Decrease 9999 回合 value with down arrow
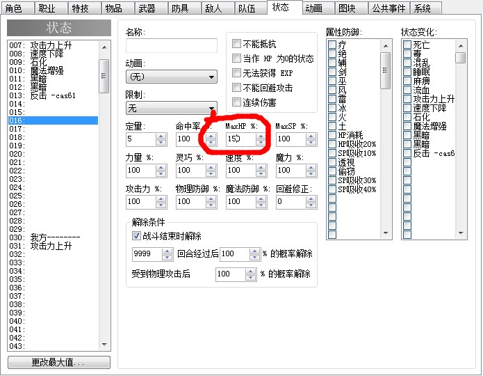Screen dimensions: 483x376 click(167, 257)
